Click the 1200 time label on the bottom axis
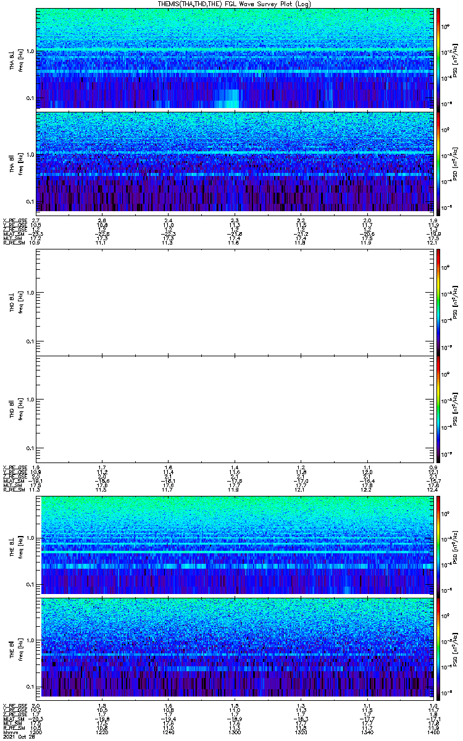 (36, 733)
